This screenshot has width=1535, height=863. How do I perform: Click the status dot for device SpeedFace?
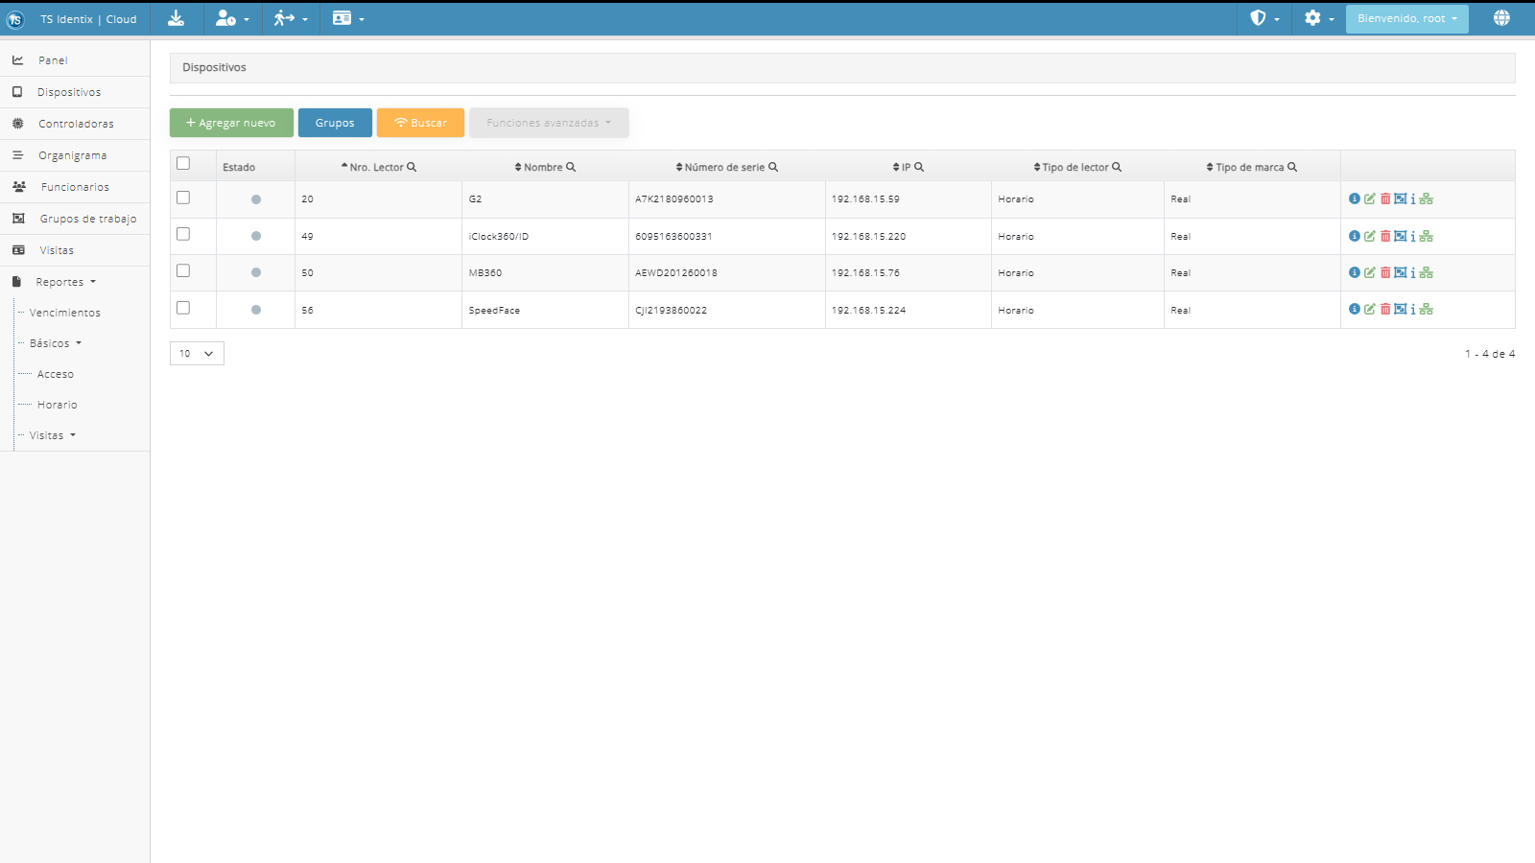pyautogui.click(x=256, y=310)
